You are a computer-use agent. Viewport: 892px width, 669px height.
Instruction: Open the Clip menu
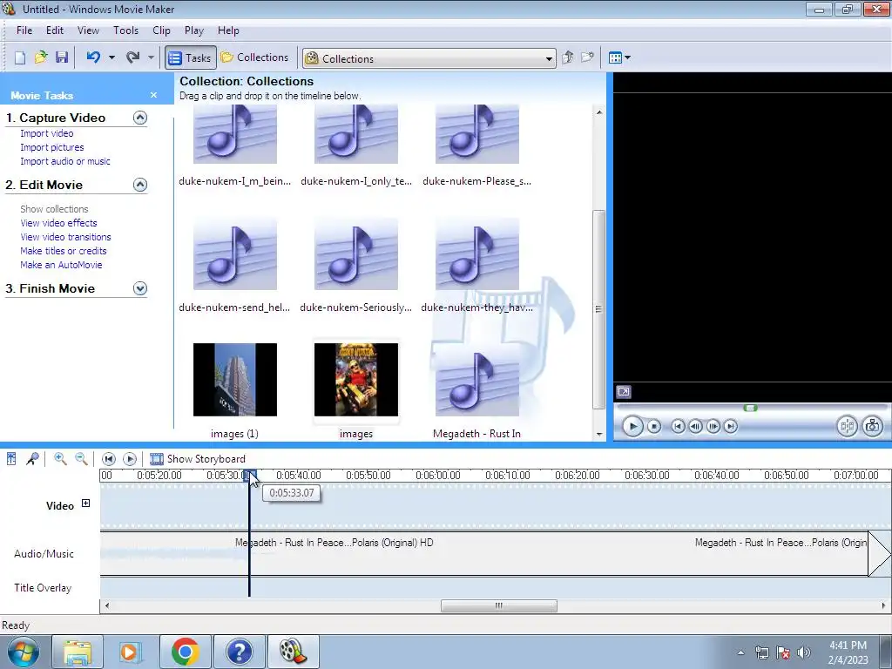point(161,30)
